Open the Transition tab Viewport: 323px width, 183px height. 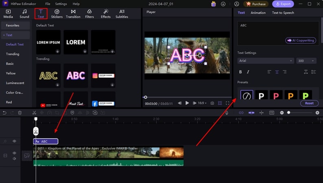click(x=73, y=14)
